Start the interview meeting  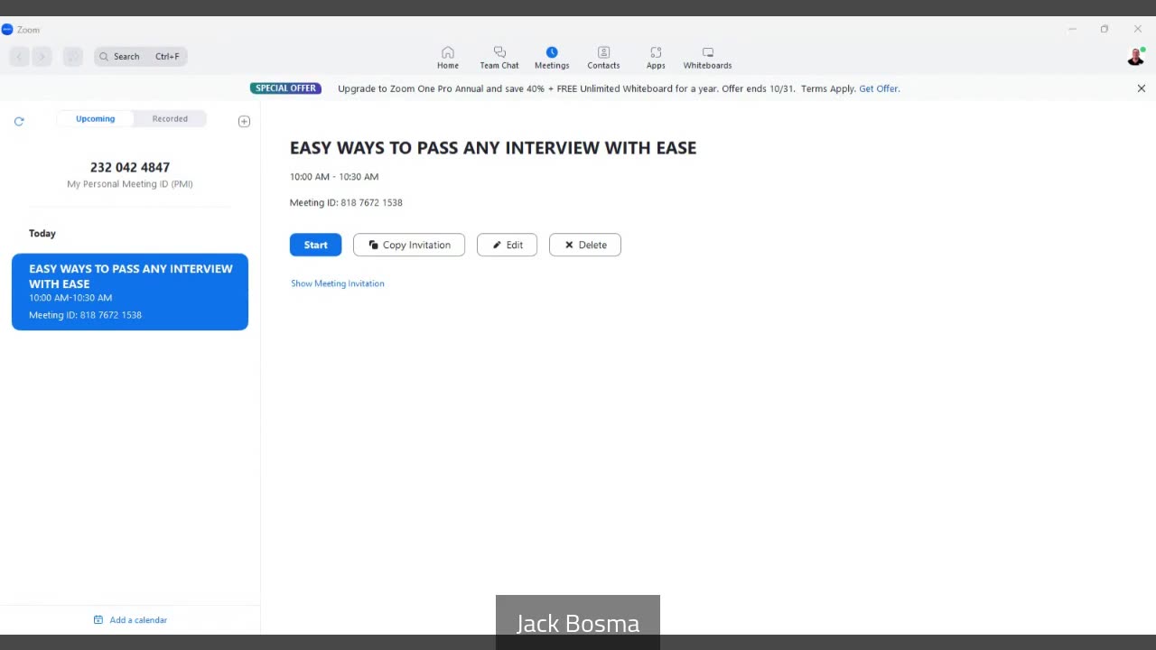coord(315,245)
